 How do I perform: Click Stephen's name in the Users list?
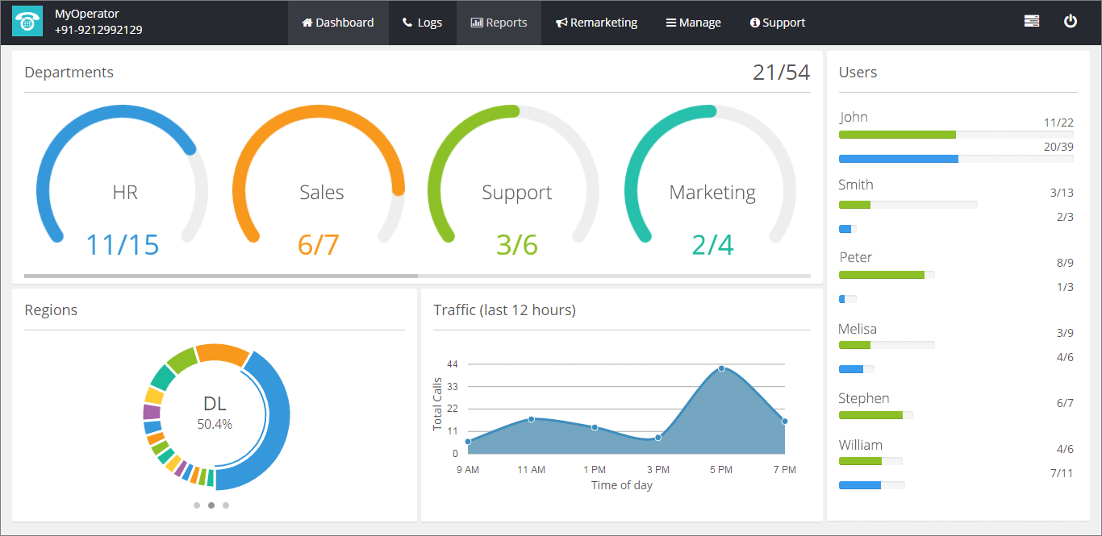(863, 397)
